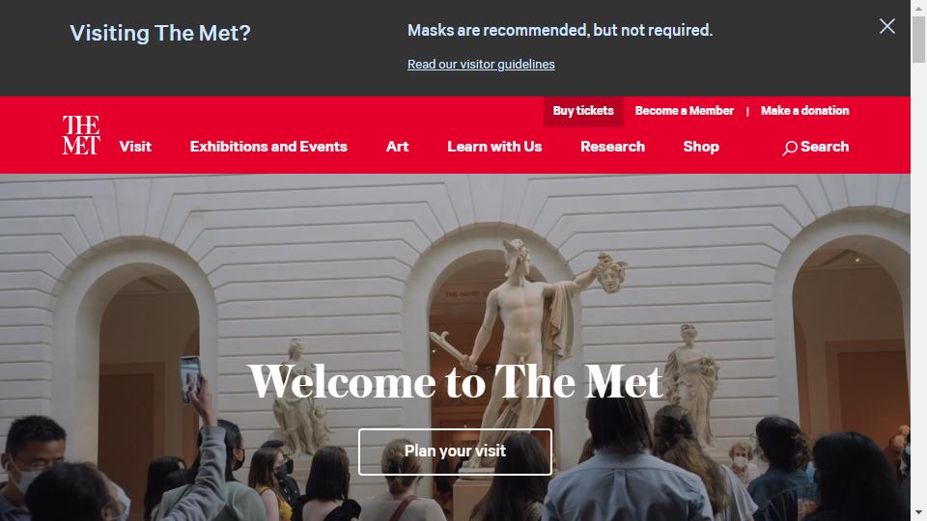The width and height of the screenshot is (927, 521).
Task: Open the Art menu
Action: click(397, 147)
